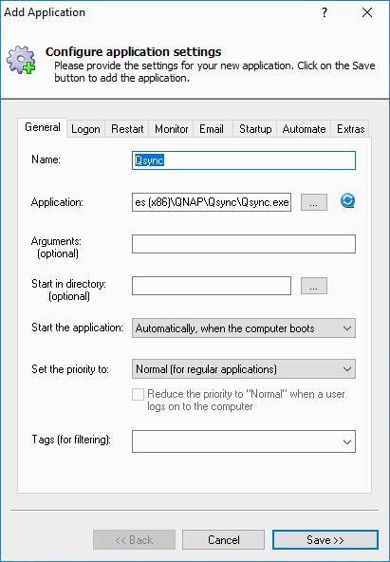Image resolution: width=390 pixels, height=562 pixels.
Task: Click the Save >> button
Action: (x=325, y=540)
